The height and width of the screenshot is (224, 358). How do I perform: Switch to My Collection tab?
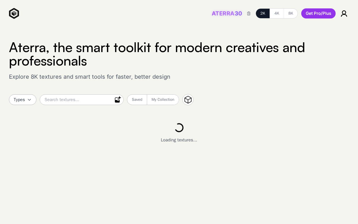(x=163, y=100)
